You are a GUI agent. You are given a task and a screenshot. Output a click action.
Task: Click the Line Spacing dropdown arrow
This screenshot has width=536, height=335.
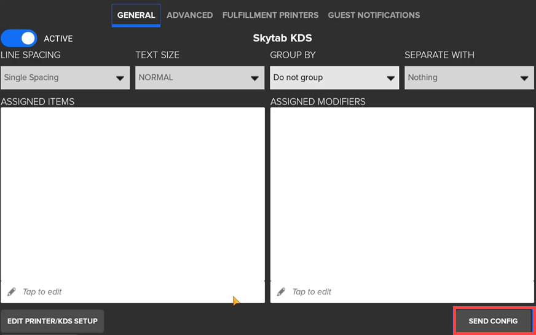[120, 79]
